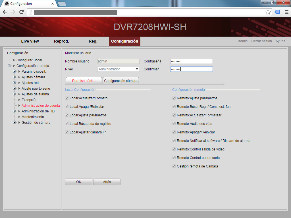Toggle Local:Ajustar cámara IP checkbox
The width and height of the screenshot is (291, 218).
67,132
